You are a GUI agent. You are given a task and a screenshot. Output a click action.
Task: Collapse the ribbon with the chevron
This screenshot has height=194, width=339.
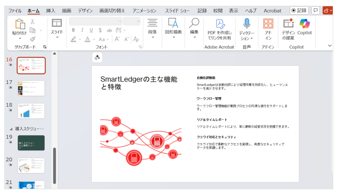pos(330,46)
